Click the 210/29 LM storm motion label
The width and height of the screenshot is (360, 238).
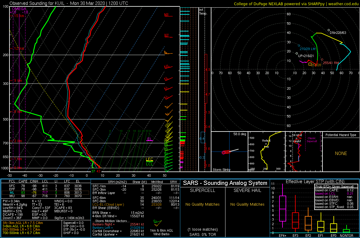coord(308,49)
